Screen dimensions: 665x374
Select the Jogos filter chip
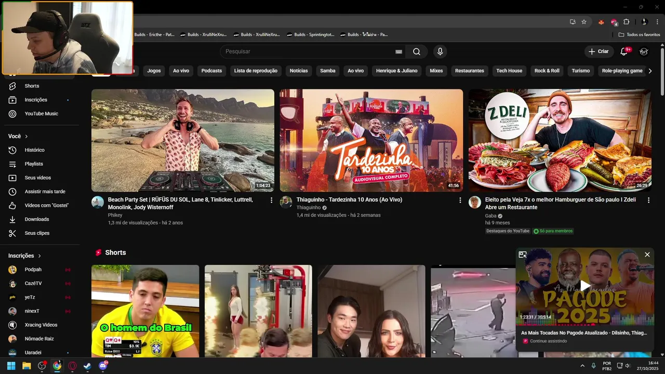click(x=154, y=71)
